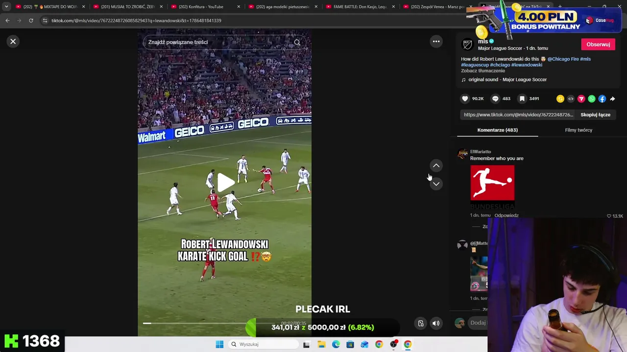
Task: Share the video to WhatsApp
Action: tap(592, 99)
